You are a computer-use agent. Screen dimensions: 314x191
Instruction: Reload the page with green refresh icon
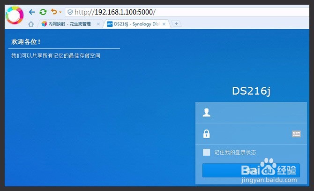coord(43,12)
